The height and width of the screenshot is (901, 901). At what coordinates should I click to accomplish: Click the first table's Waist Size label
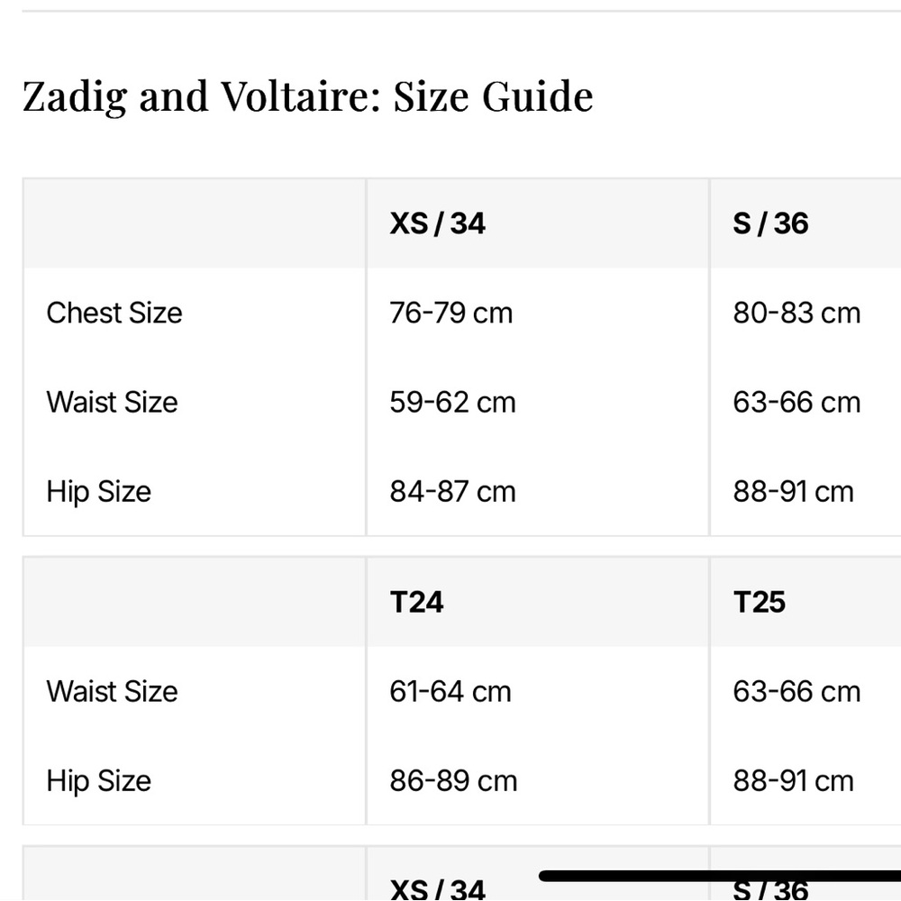point(112,402)
